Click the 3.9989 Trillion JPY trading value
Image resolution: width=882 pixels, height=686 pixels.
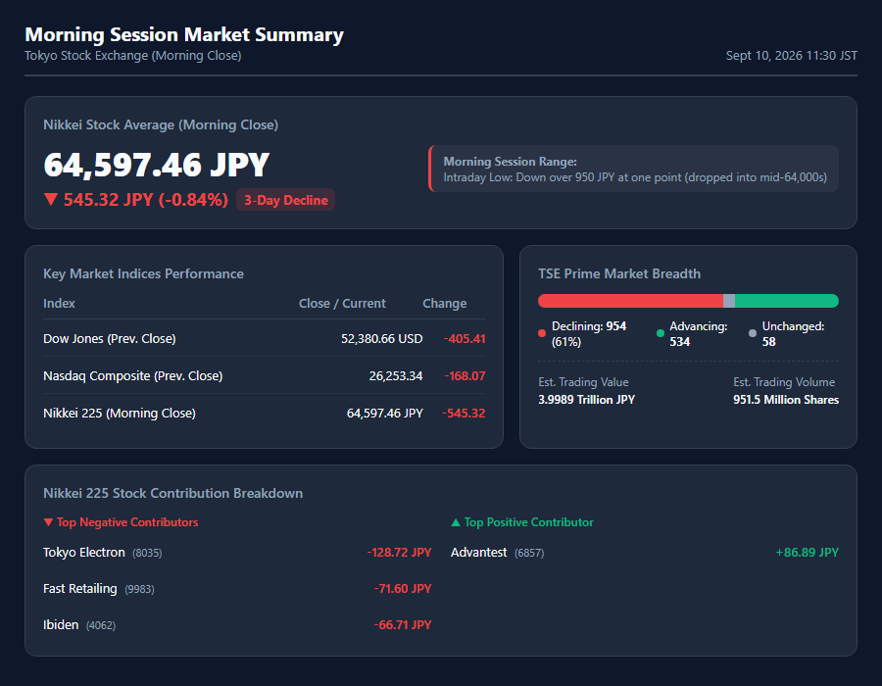coord(587,400)
